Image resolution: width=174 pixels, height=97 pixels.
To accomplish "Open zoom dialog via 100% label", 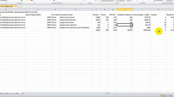I will (170, 96).
